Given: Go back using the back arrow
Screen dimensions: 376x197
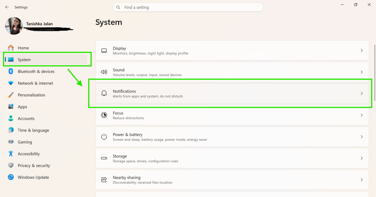Looking at the screenshot, I should coord(7,7).
